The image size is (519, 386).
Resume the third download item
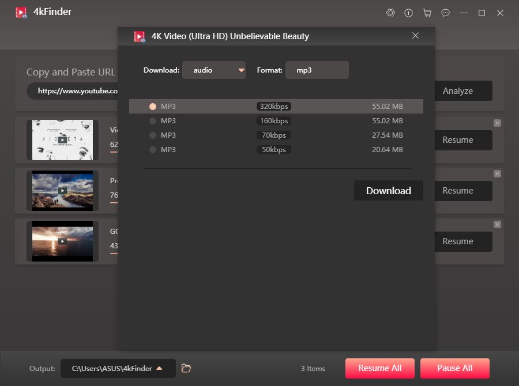coord(464,241)
